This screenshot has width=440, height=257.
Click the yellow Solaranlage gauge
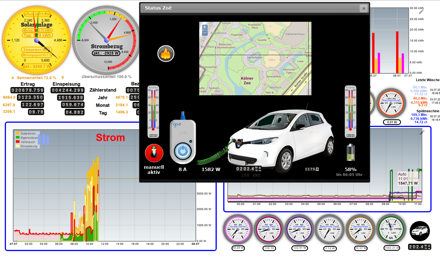[37, 40]
